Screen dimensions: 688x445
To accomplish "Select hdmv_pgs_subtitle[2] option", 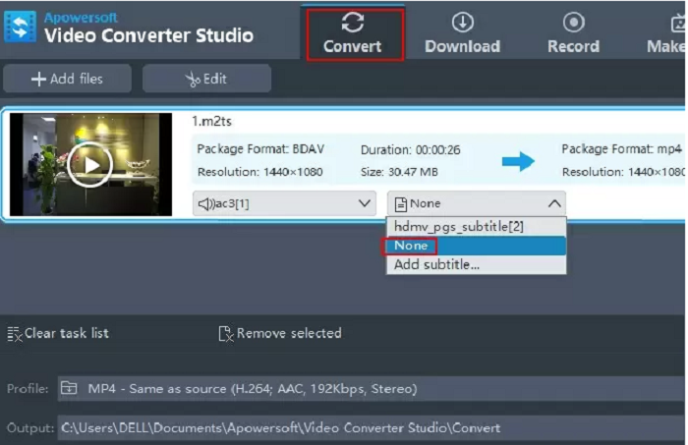I will point(477,227).
